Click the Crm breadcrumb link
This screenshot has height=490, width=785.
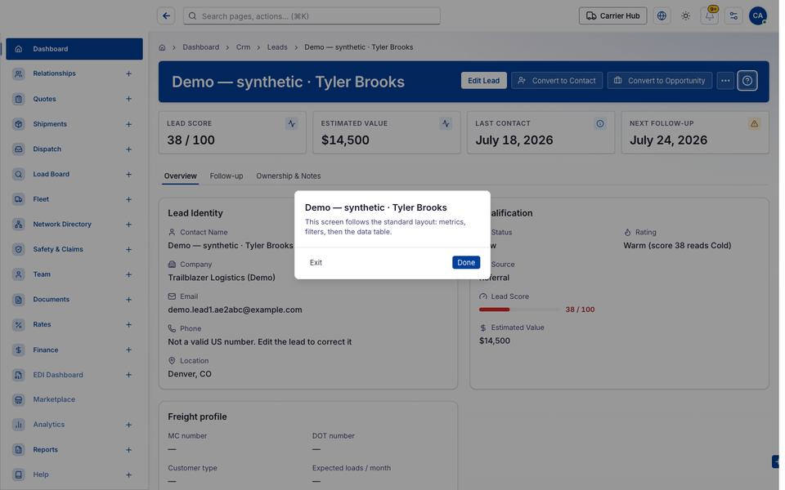(244, 47)
